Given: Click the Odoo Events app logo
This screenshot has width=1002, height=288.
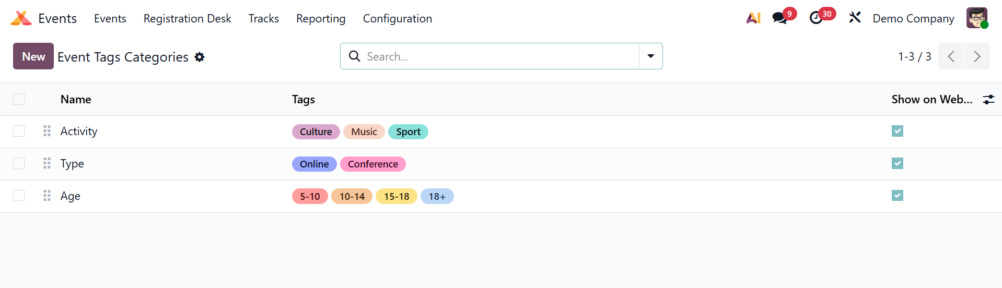Looking at the screenshot, I should pyautogui.click(x=21, y=18).
